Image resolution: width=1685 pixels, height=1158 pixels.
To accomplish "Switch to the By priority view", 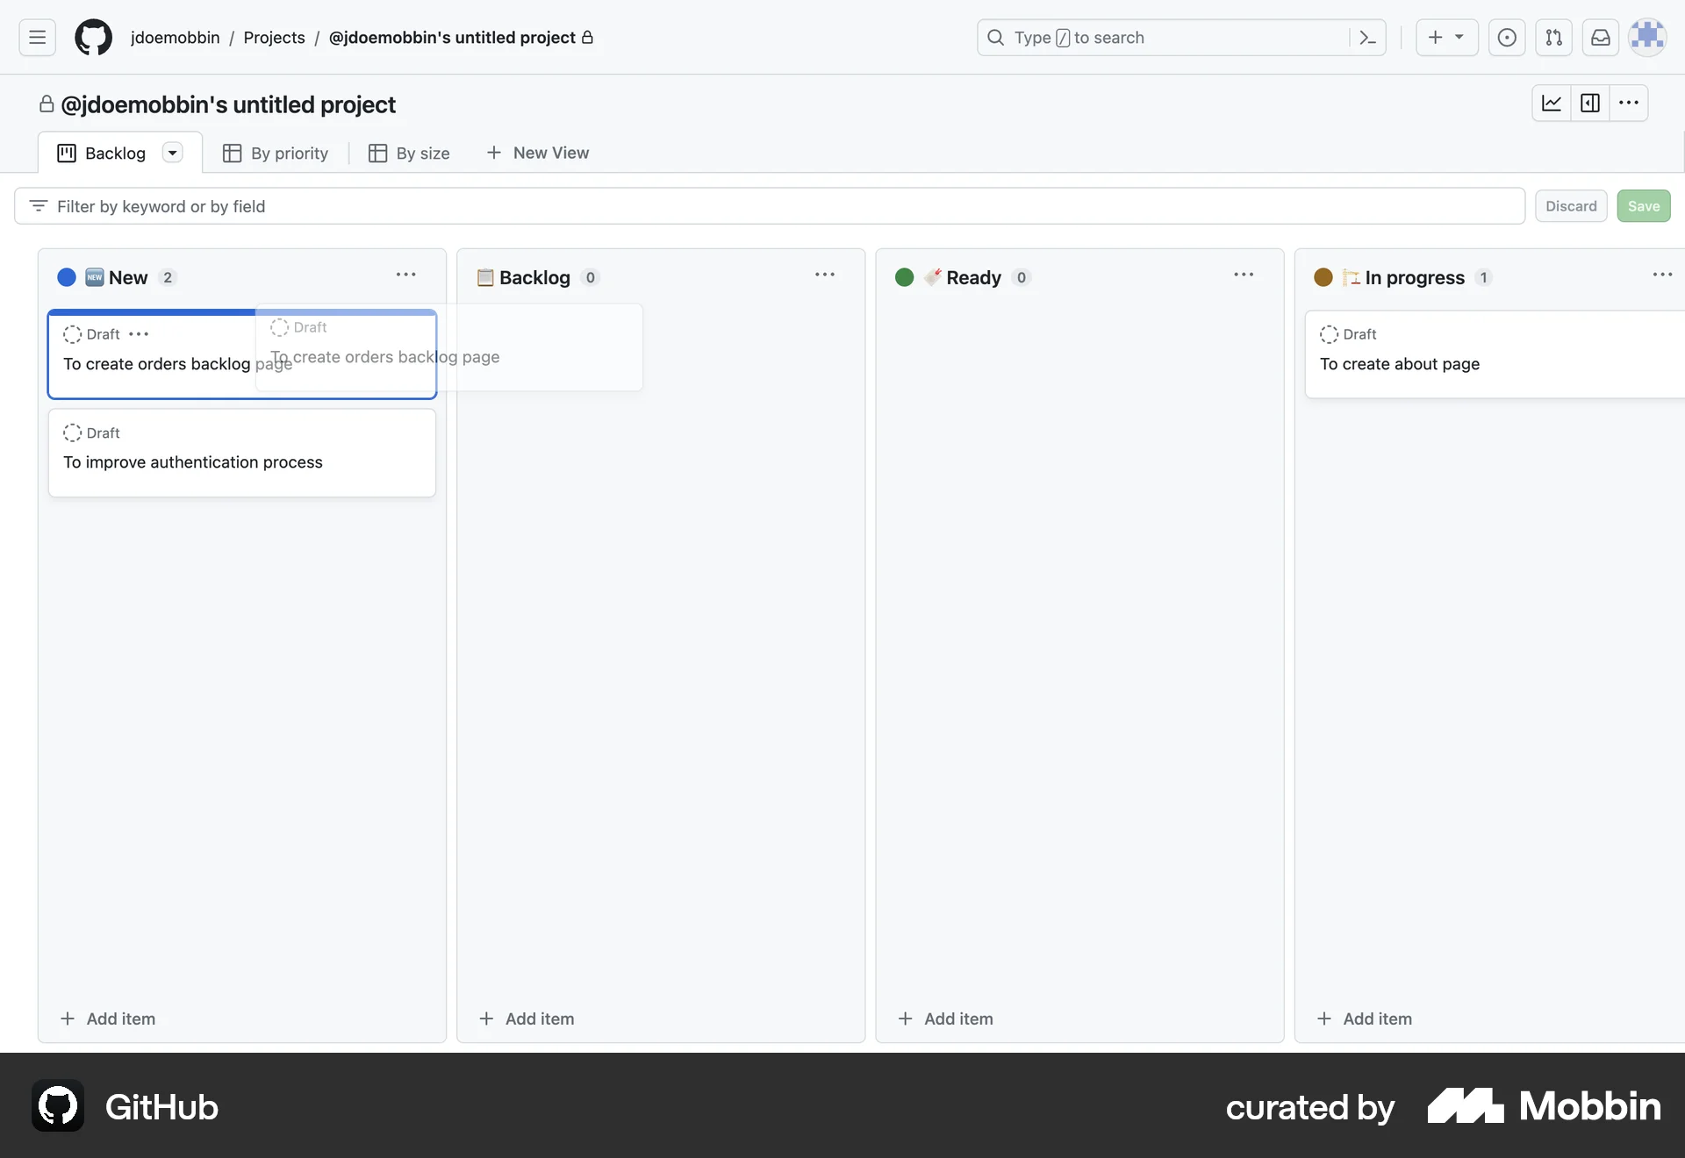I will pos(276,153).
